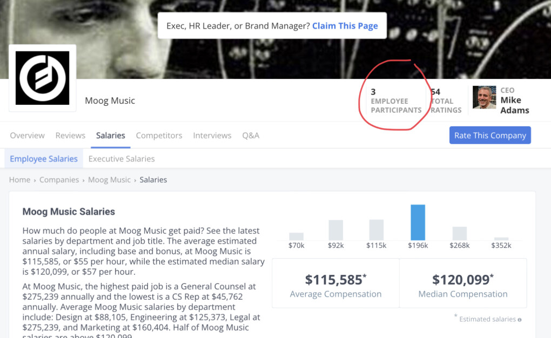
Task: Open the Interviews tab
Action: (212, 136)
